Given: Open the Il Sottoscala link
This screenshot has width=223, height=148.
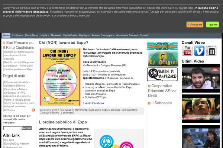Looking at the screenshot, I should 162,103.
